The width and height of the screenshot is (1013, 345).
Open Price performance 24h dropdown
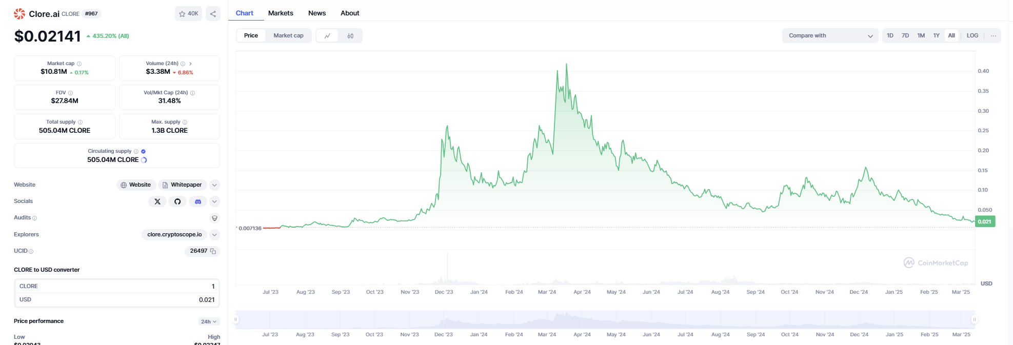tap(209, 321)
